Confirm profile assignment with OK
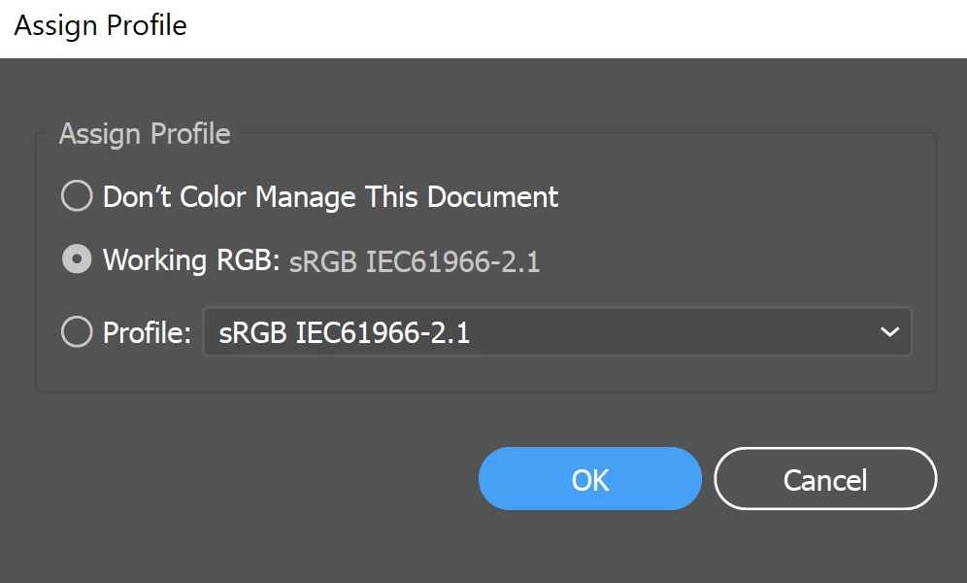967x583 pixels. click(x=589, y=479)
